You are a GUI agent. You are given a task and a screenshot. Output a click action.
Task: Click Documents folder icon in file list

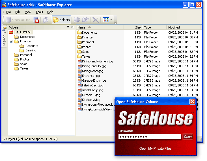(79, 32)
